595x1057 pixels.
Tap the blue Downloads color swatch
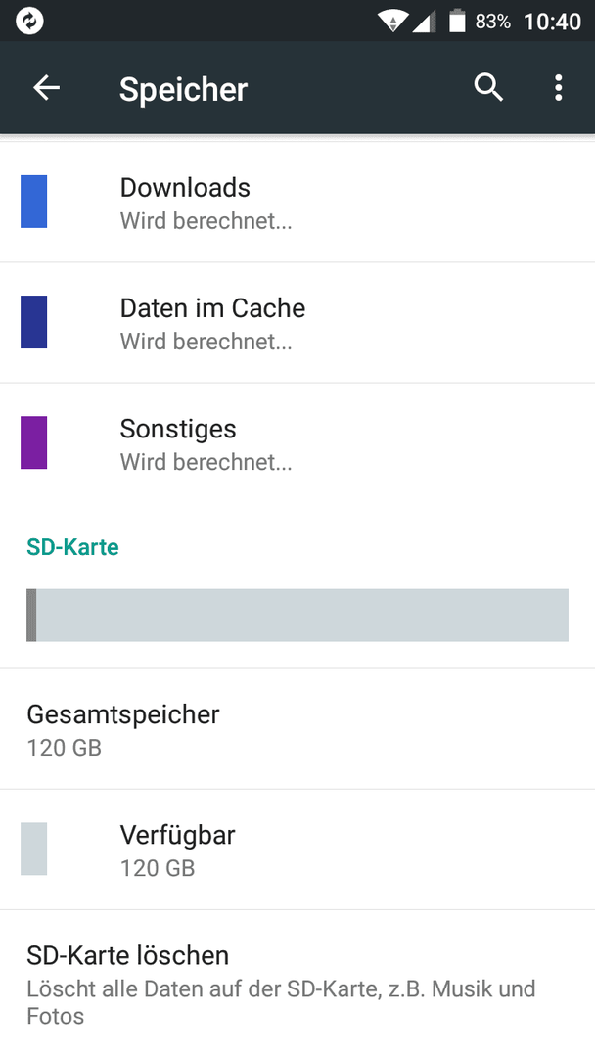[33, 202]
